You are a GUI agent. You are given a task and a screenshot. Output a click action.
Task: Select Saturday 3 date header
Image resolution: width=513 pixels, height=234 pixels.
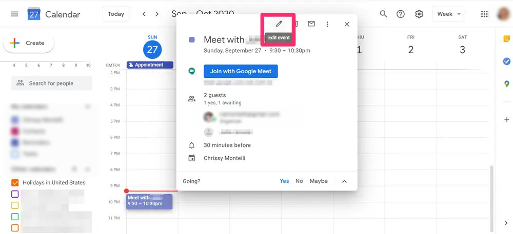pyautogui.click(x=462, y=50)
